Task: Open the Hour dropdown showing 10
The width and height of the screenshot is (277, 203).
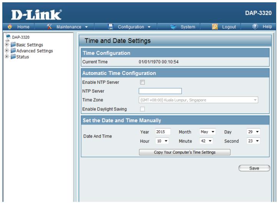Action: point(162,141)
